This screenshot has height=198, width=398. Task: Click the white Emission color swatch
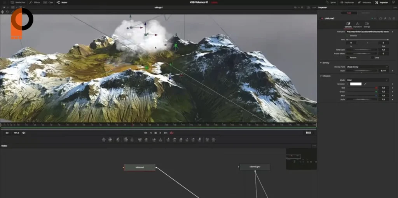pyautogui.click(x=356, y=84)
